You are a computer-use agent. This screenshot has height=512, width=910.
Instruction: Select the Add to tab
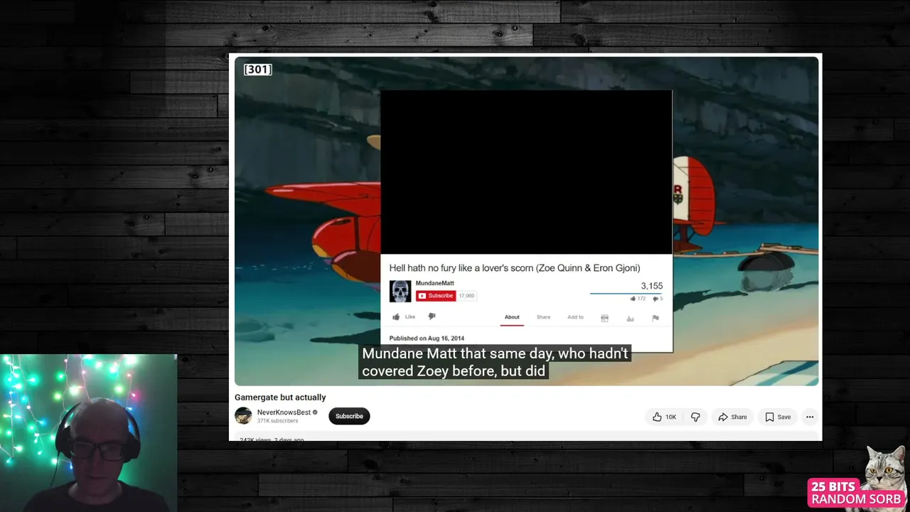(575, 317)
